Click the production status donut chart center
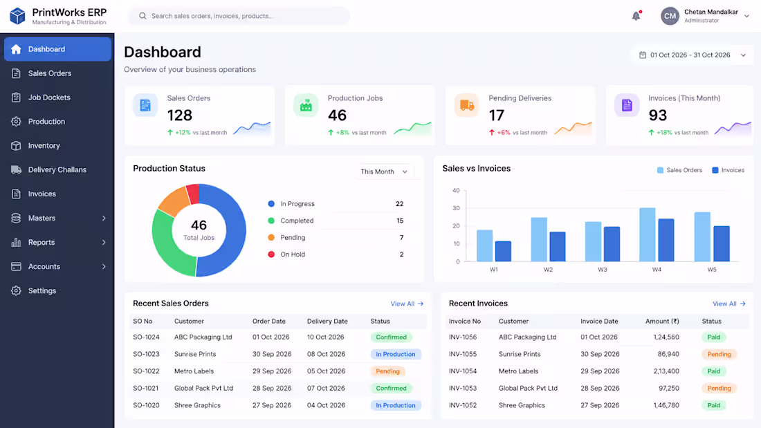 (x=199, y=230)
